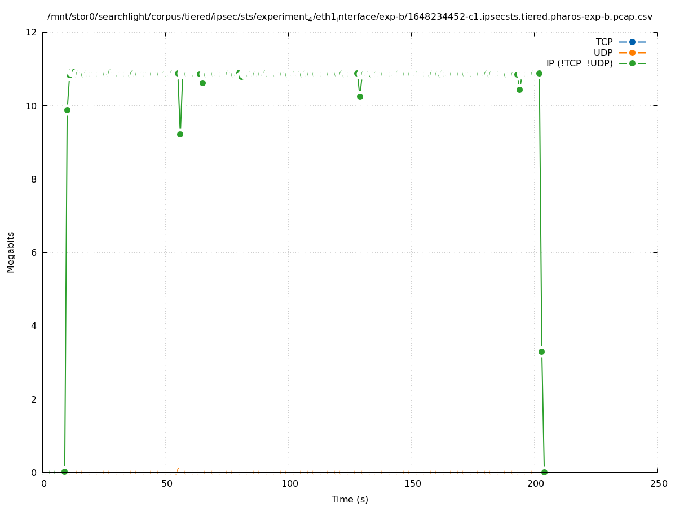The image size is (675, 507).
Task: Click the dip data point near 193 seconds
Action: (x=519, y=90)
